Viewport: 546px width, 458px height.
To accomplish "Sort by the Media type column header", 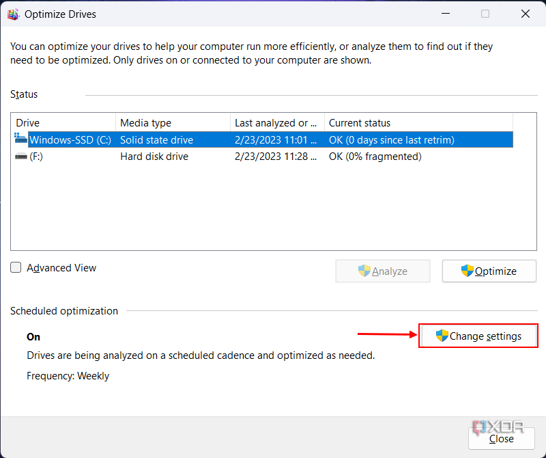I will [x=173, y=123].
